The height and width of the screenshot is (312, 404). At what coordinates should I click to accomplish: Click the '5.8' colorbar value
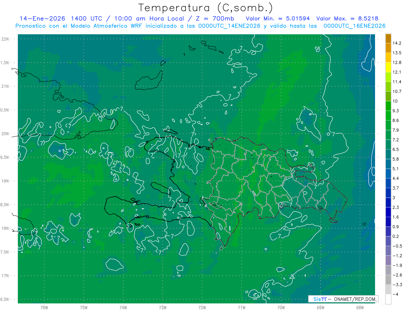396,159
